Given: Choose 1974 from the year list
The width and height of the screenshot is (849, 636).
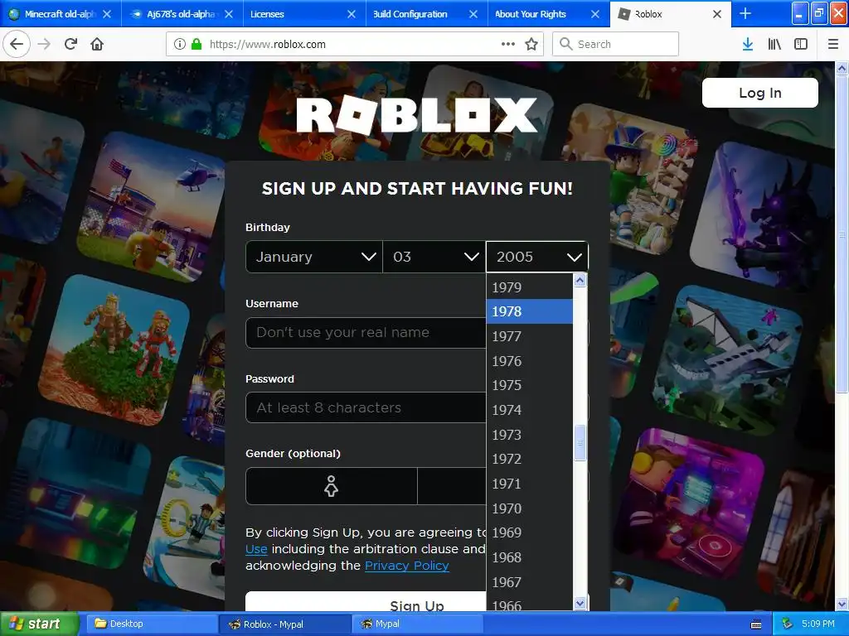Looking at the screenshot, I should click(x=530, y=410).
